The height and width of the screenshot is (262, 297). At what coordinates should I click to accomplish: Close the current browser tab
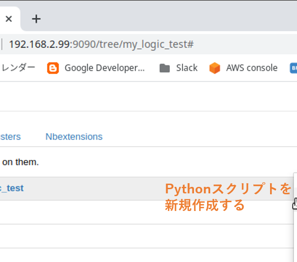[9, 19]
